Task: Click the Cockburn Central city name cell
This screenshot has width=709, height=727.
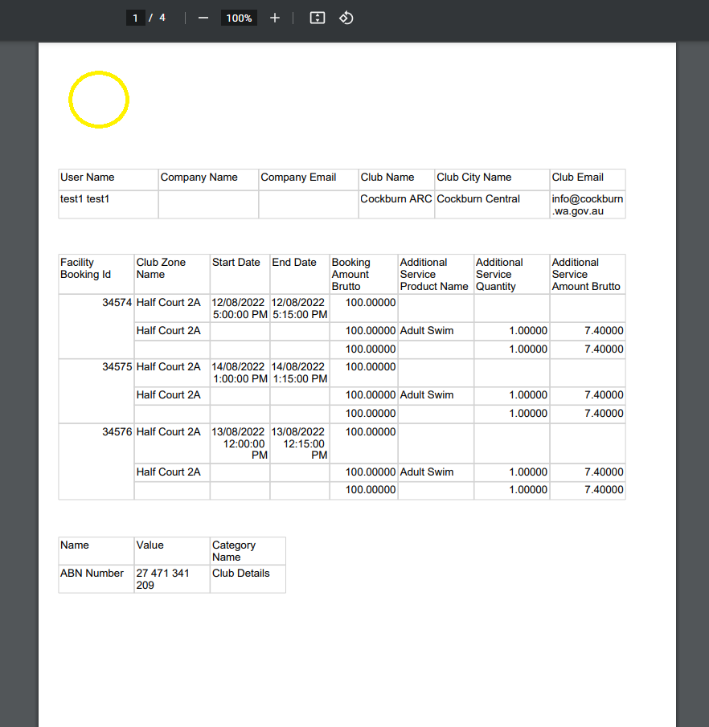Action: pyautogui.click(x=478, y=199)
